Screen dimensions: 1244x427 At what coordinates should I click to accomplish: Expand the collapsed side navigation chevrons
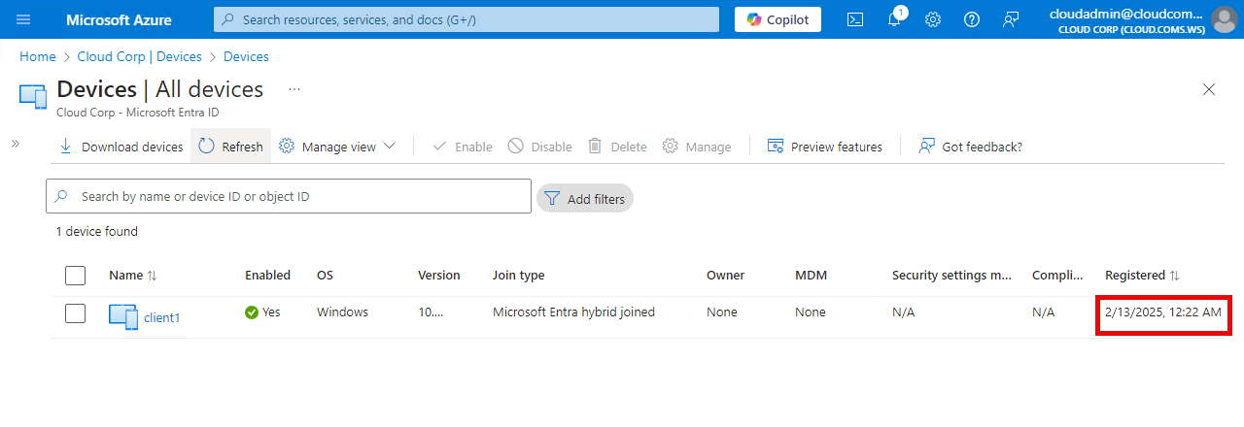(16, 144)
